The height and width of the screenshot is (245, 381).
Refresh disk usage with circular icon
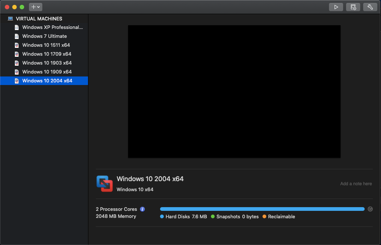click(x=370, y=209)
